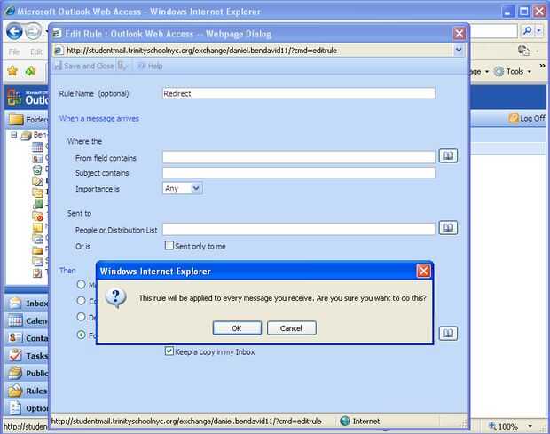Click the IE search magnifier button
The width and height of the screenshot is (550, 434).
point(527,31)
